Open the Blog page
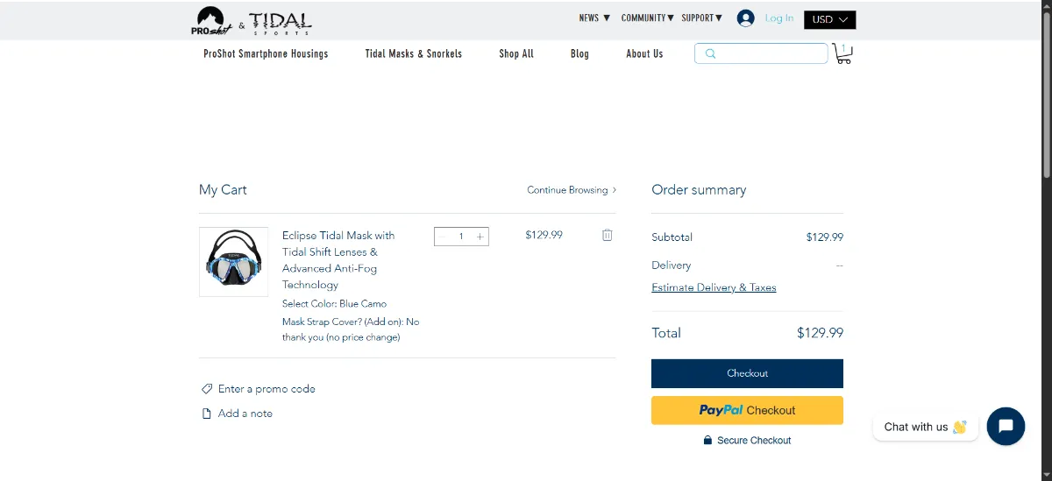The width and height of the screenshot is (1052, 481). click(x=579, y=53)
